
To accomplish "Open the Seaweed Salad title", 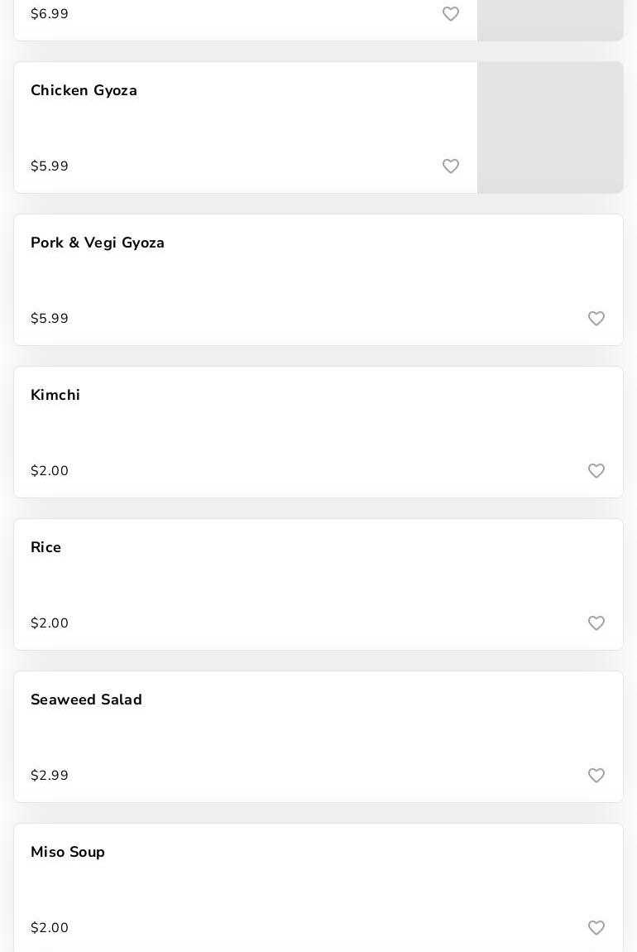I will (x=86, y=700).
